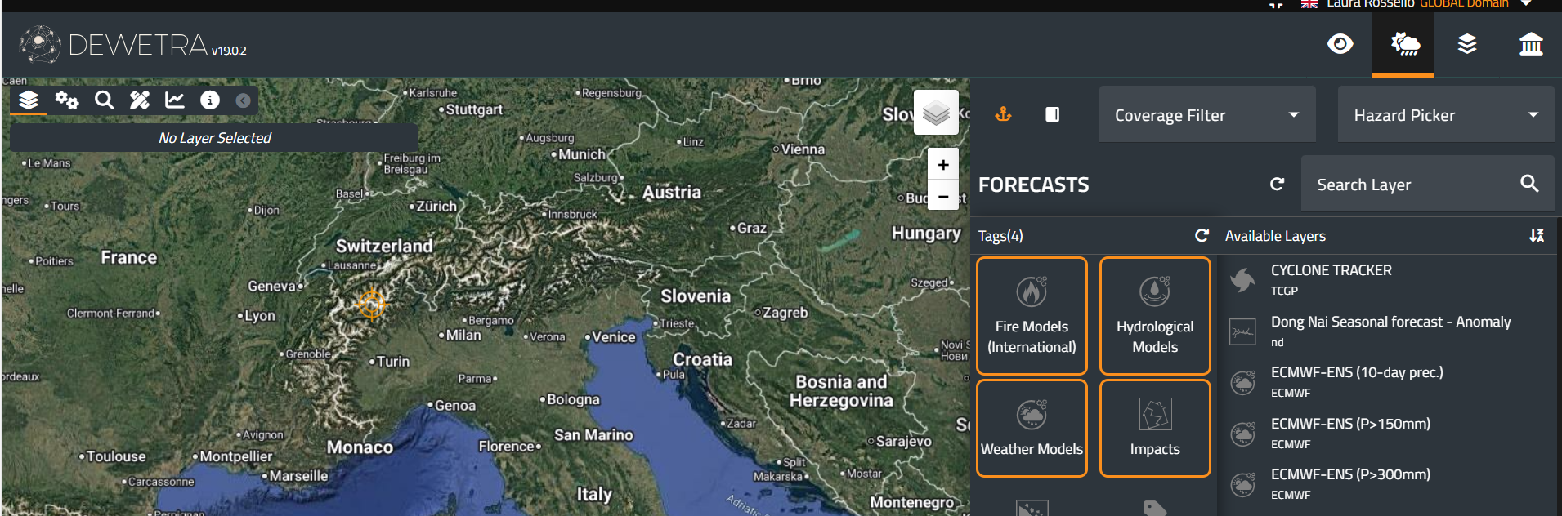Switch to the stacked layers tab
1562x516 pixels.
coord(1467,44)
